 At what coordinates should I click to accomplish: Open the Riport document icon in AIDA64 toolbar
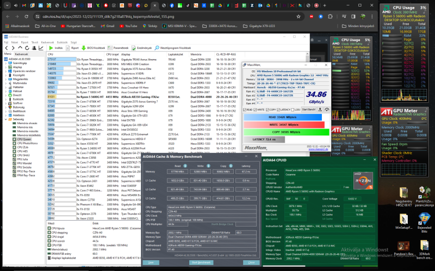pos(67,48)
